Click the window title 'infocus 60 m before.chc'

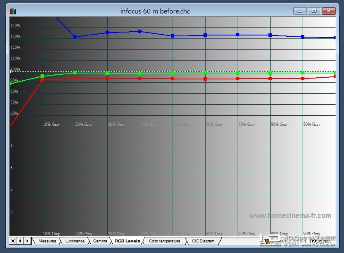[155, 11]
